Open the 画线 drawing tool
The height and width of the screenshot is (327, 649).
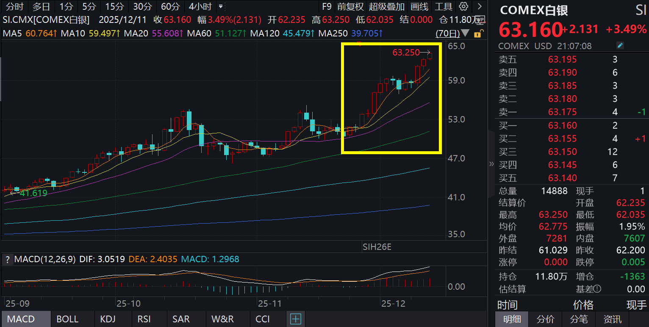click(420, 6)
